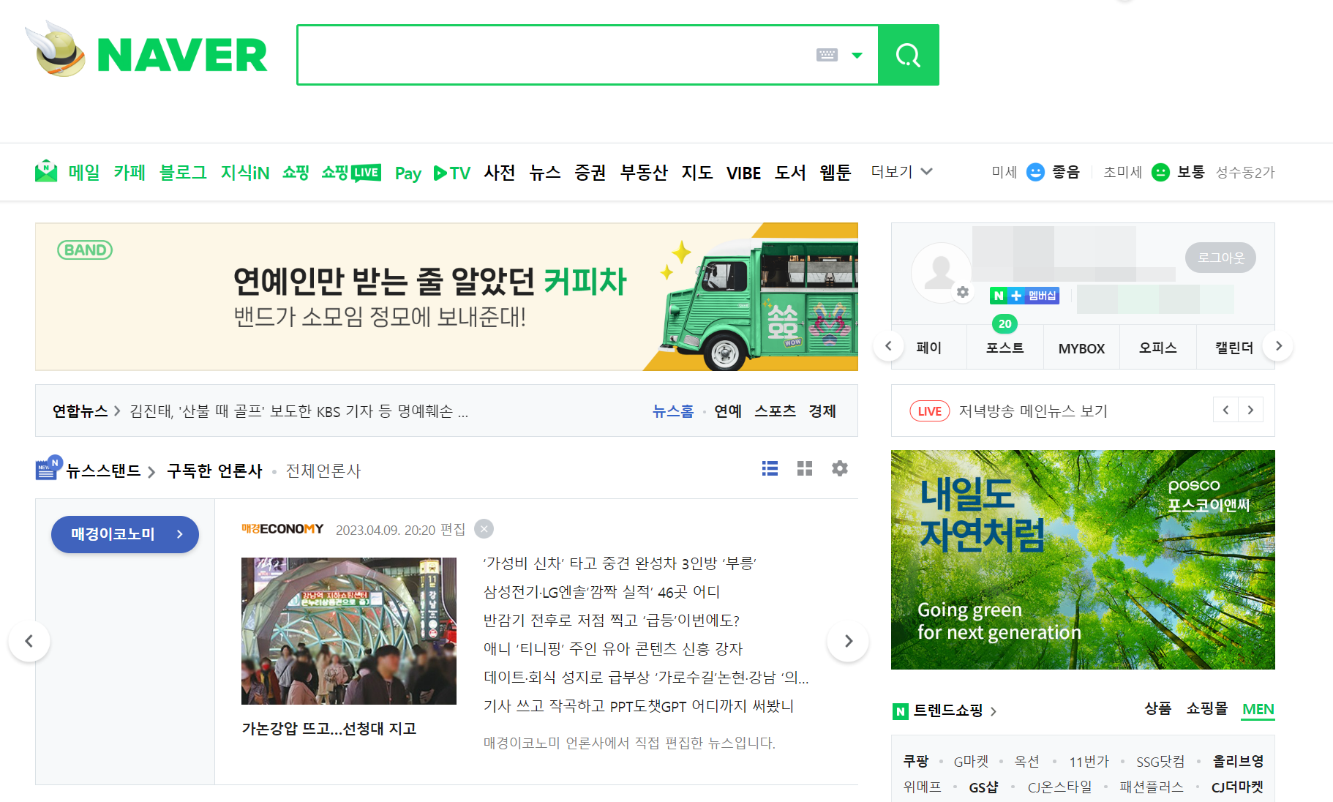Open the POSCO 포스코이앤씨 ad banner
Image resolution: width=1333 pixels, height=802 pixels.
pyautogui.click(x=1083, y=560)
